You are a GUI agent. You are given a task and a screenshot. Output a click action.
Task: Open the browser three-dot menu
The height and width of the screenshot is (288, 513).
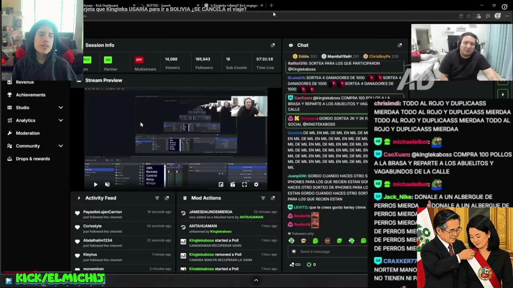coord(507,16)
